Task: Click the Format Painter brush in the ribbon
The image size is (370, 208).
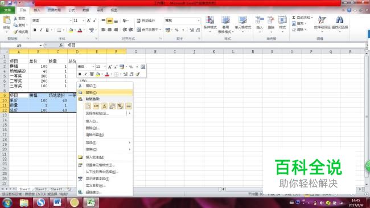Action: 15,32
